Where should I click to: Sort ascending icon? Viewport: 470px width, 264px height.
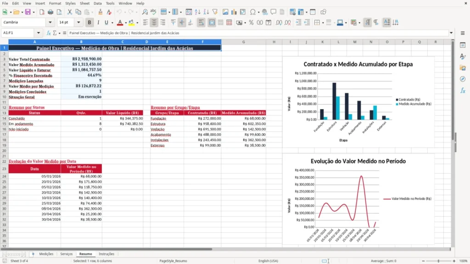click(x=197, y=12)
